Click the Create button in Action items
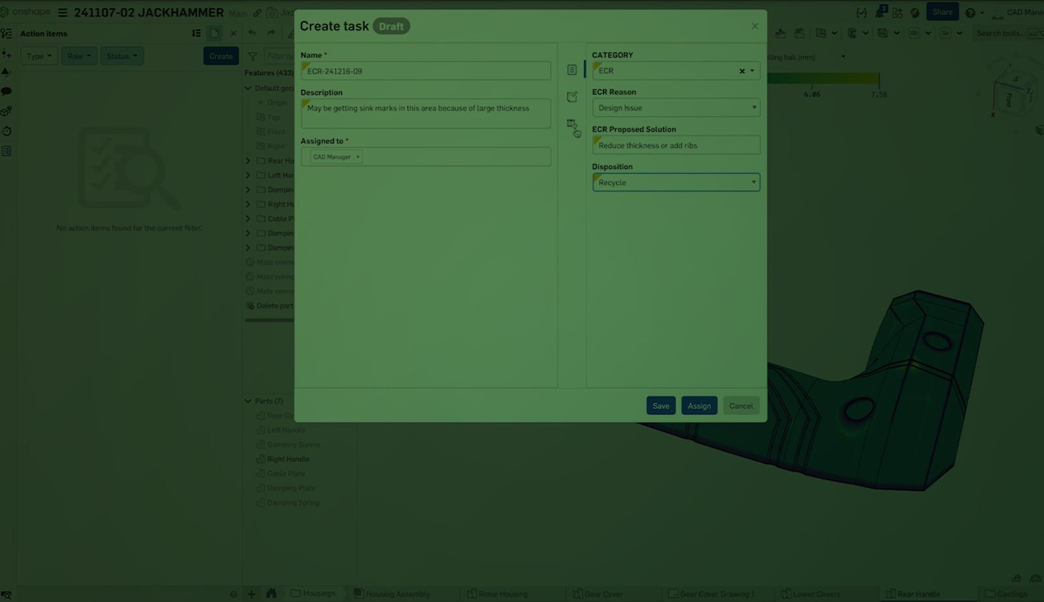1044x602 pixels. point(221,55)
